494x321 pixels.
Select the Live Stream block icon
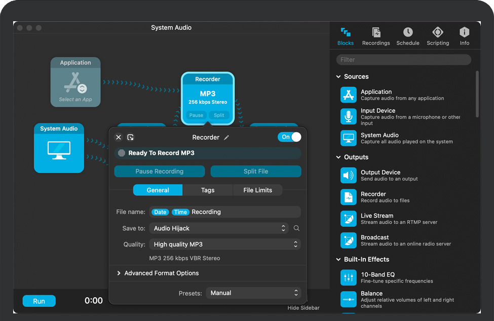click(349, 219)
